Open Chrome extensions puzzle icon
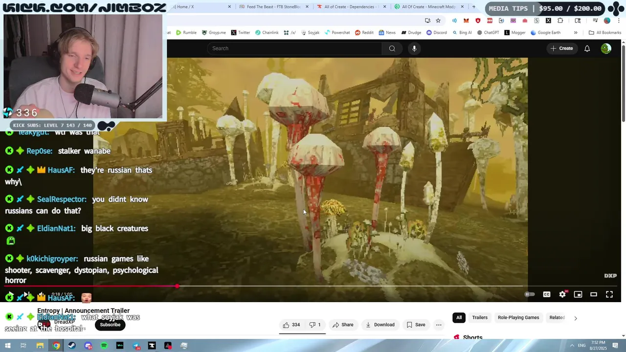 pos(560,21)
